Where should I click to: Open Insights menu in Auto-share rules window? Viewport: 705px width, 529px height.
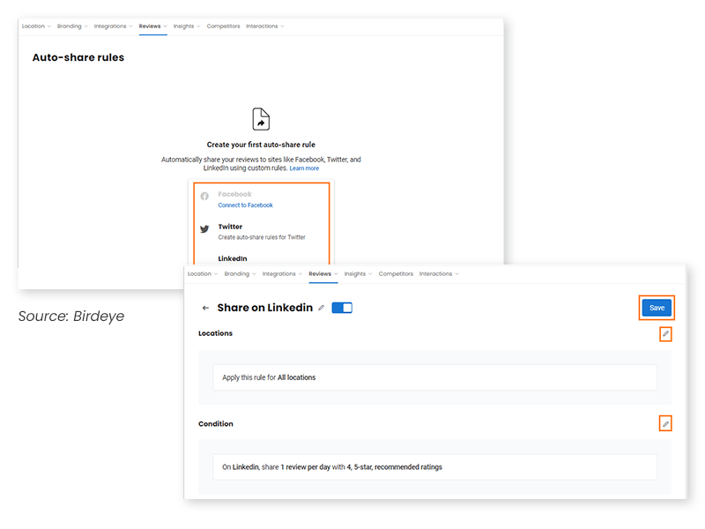[187, 26]
